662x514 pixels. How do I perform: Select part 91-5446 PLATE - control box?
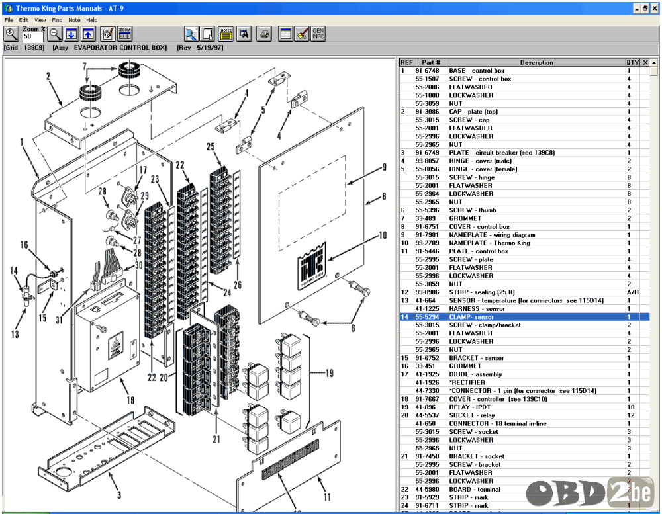(524, 251)
